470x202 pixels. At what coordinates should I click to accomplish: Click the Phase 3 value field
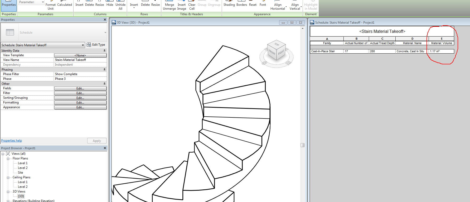point(80,79)
